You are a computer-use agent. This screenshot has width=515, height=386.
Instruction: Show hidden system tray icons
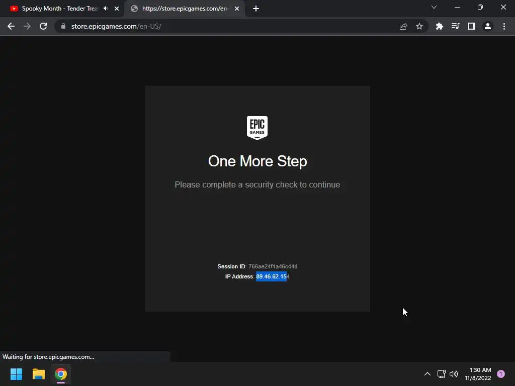(x=427, y=374)
